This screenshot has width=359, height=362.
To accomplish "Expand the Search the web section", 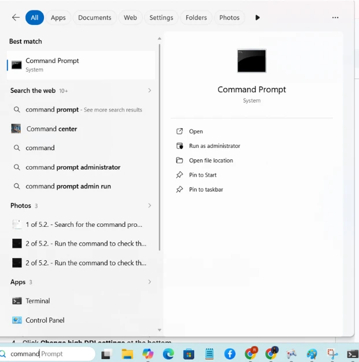I will pos(150,91).
